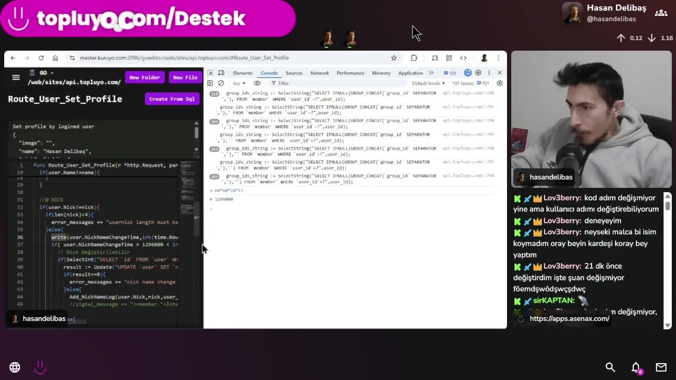Click the New Folder button
676x380 pixels.
pos(145,78)
